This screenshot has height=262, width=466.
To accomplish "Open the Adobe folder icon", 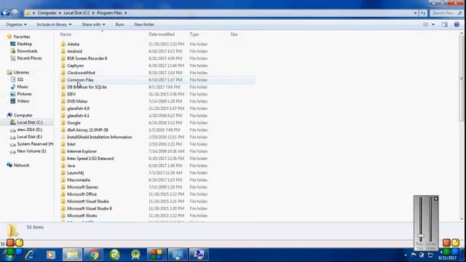I will pyautogui.click(x=63, y=44).
